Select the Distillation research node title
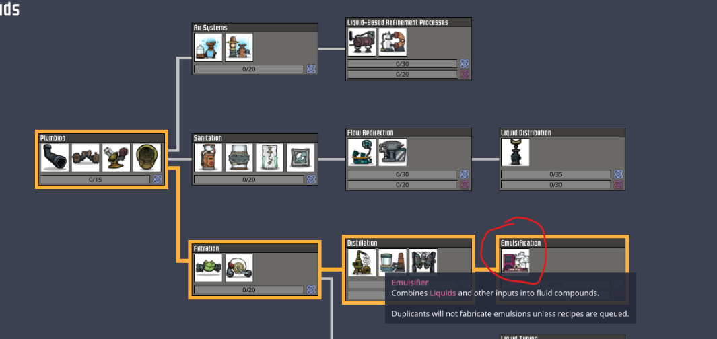Viewport: 717px width, 339px height. tap(362, 243)
